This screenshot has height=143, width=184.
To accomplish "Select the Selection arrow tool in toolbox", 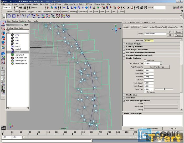I will [3, 23].
